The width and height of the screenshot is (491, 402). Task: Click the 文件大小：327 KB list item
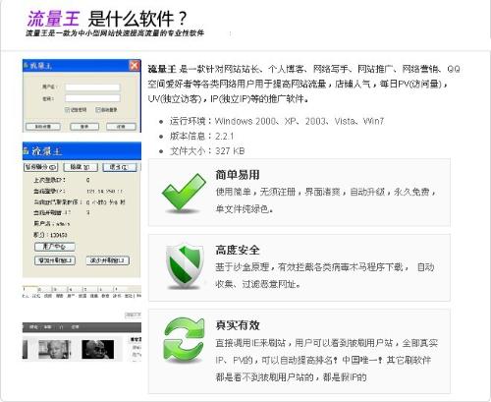(x=207, y=150)
